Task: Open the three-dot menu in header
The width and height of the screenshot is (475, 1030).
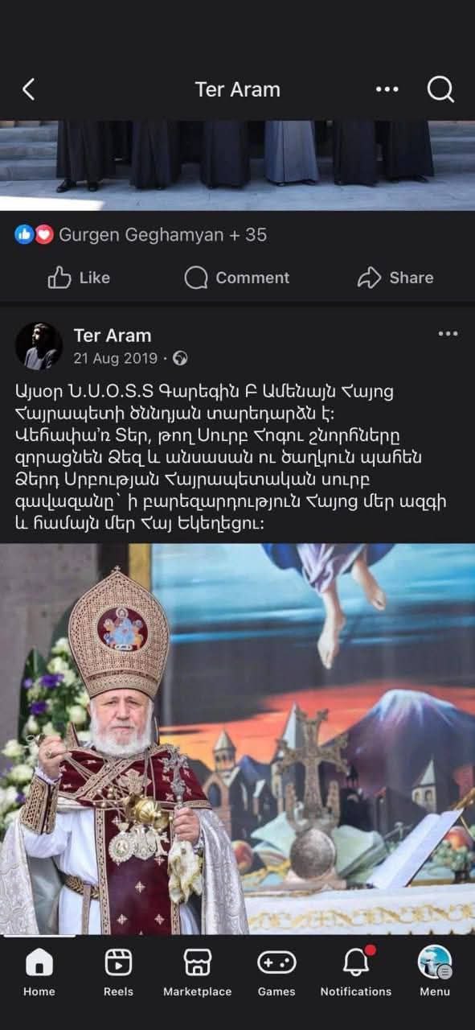Action: click(387, 89)
